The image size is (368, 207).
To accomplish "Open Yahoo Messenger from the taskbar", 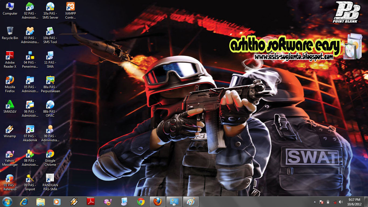I will 107,202.
